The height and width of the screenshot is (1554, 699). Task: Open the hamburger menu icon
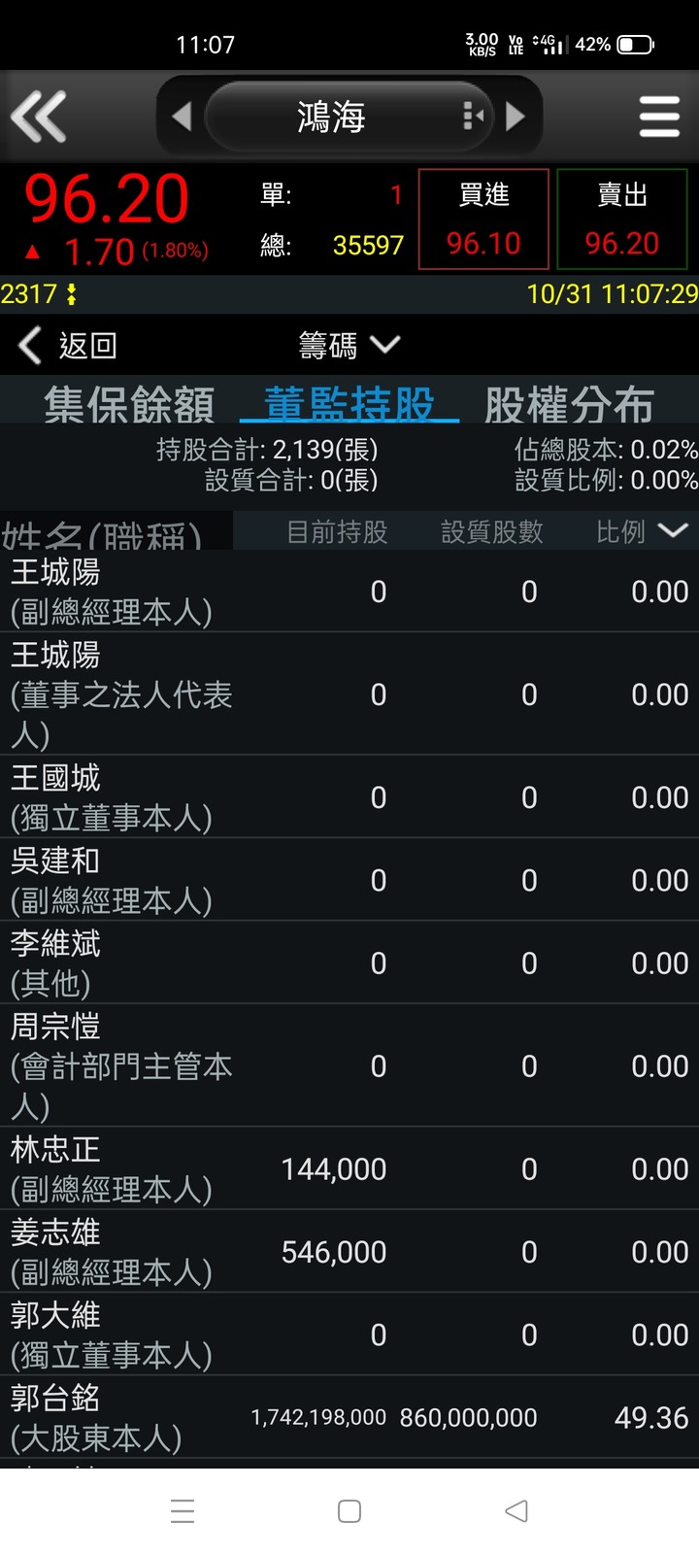(x=659, y=117)
